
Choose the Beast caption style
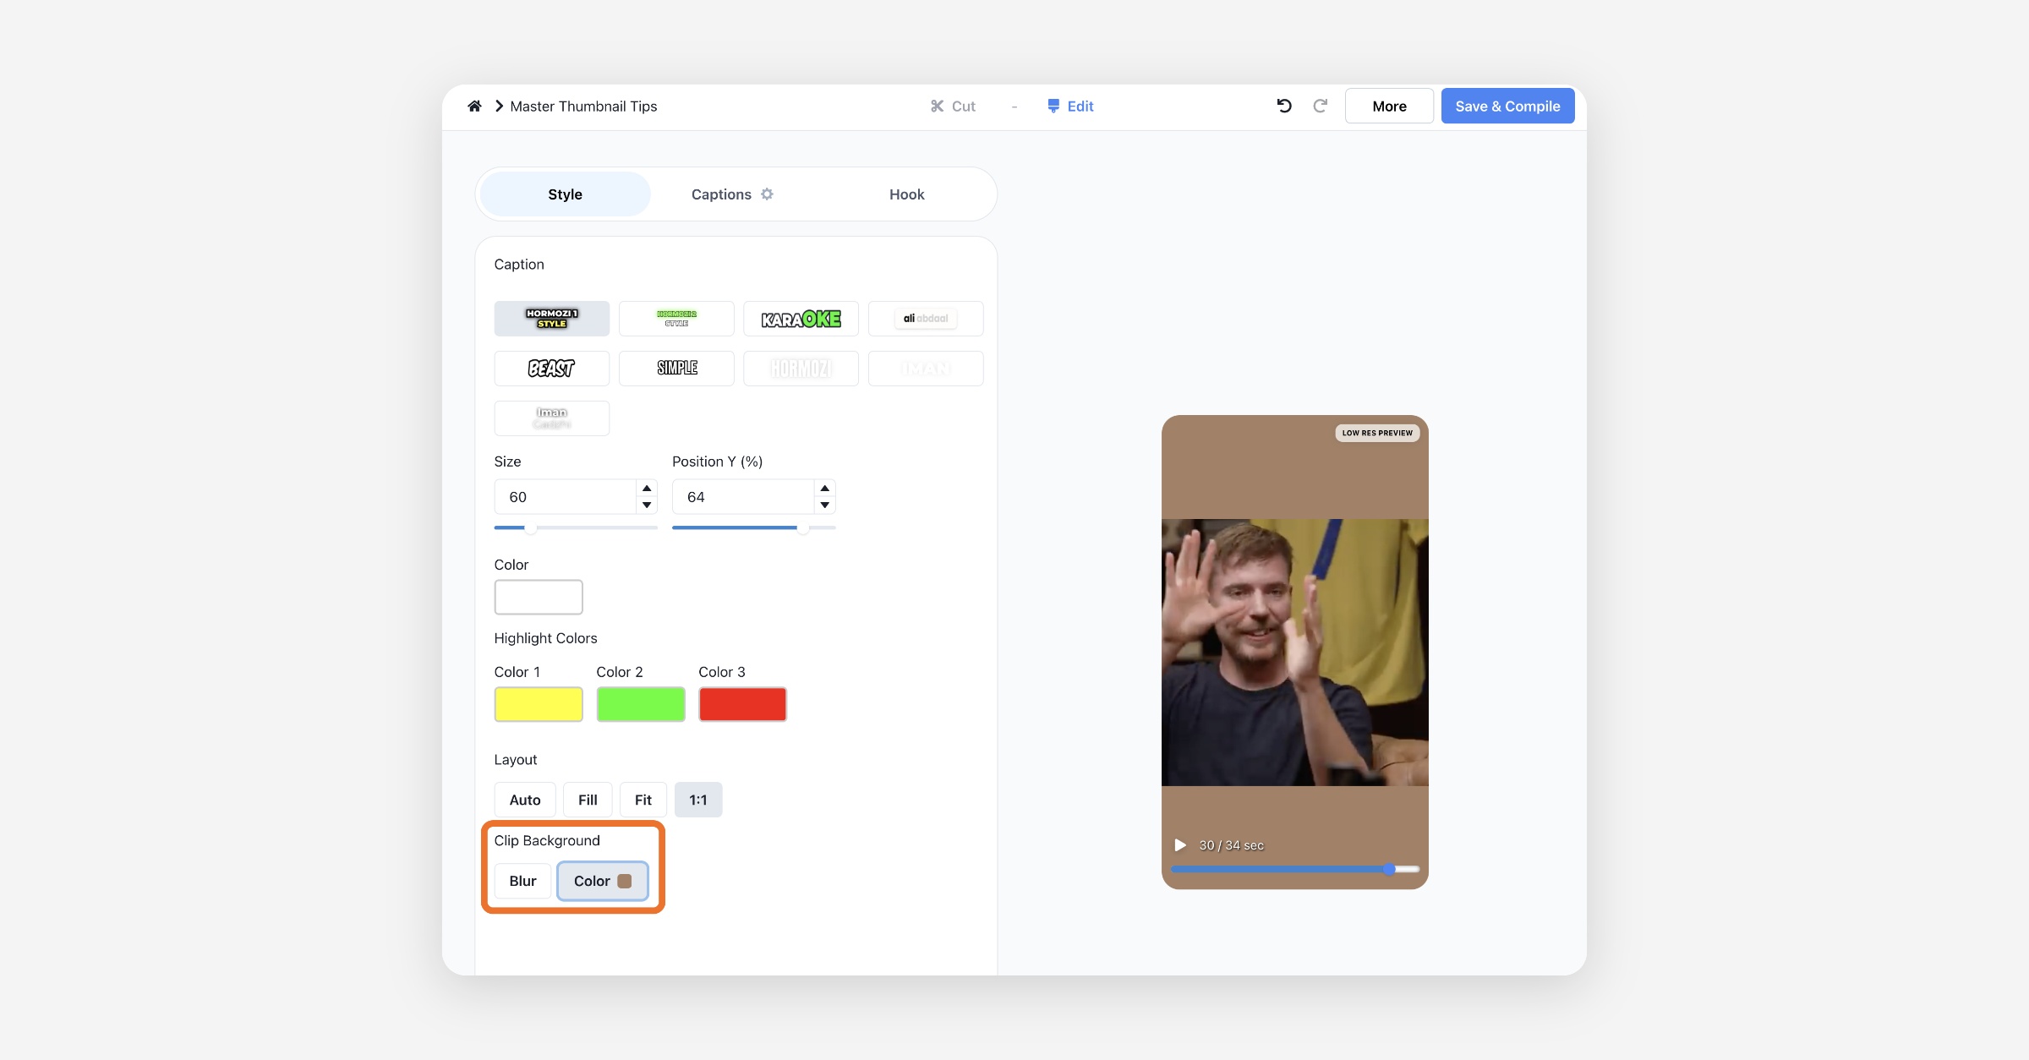coord(551,369)
